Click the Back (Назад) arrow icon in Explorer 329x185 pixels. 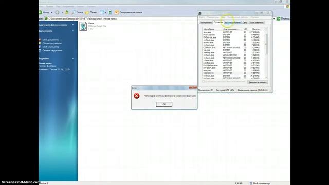pyautogui.click(x=40, y=12)
